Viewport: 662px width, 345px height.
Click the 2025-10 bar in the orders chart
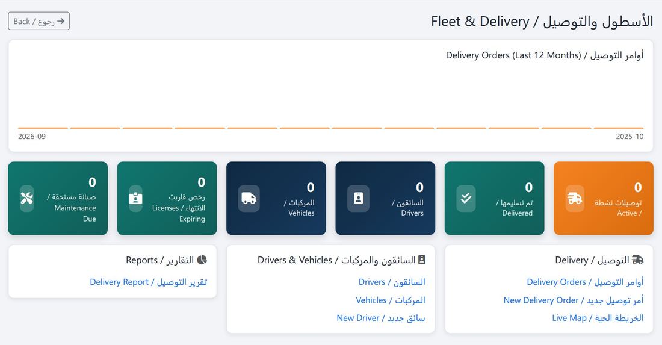pyautogui.click(x=619, y=128)
